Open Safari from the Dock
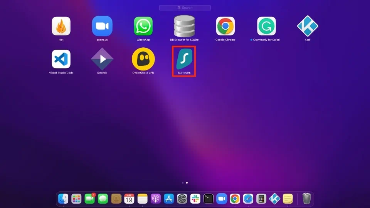The image size is (370, 208). tap(248, 199)
